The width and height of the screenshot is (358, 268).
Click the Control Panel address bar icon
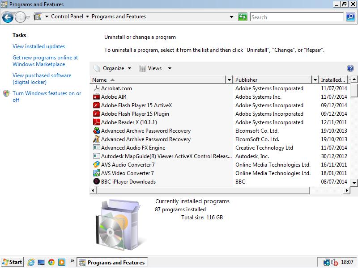(x=38, y=17)
